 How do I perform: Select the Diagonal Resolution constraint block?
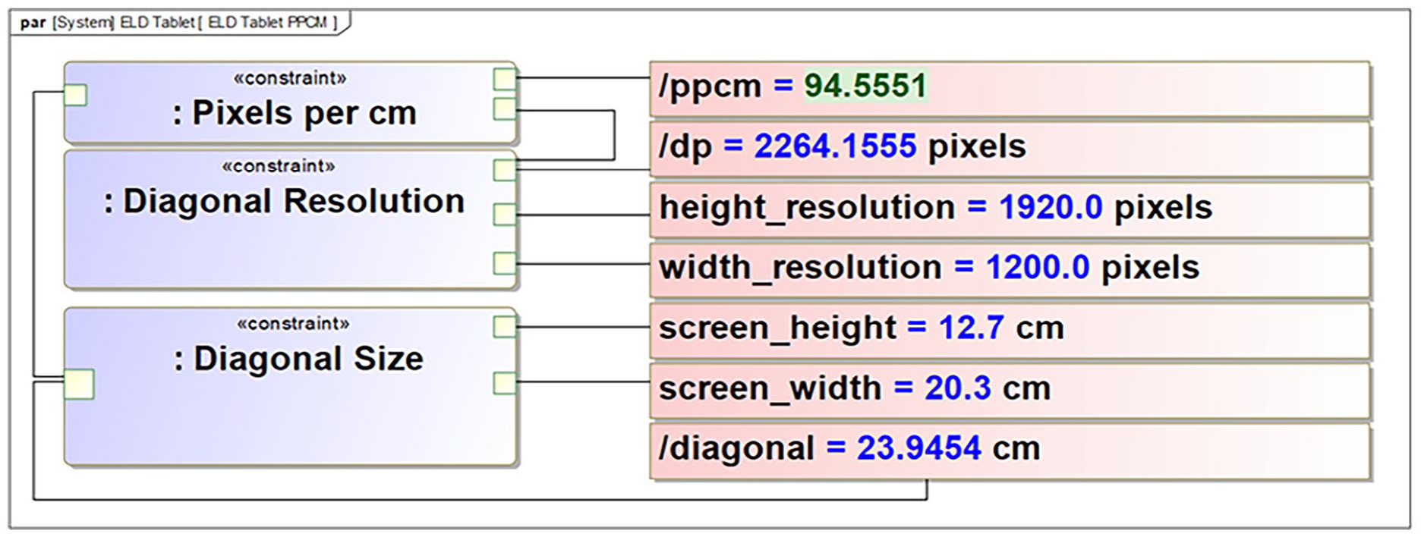point(290,219)
